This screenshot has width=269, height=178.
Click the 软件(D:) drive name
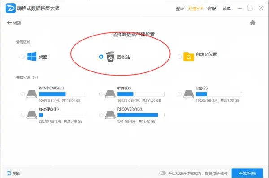coord(124,88)
